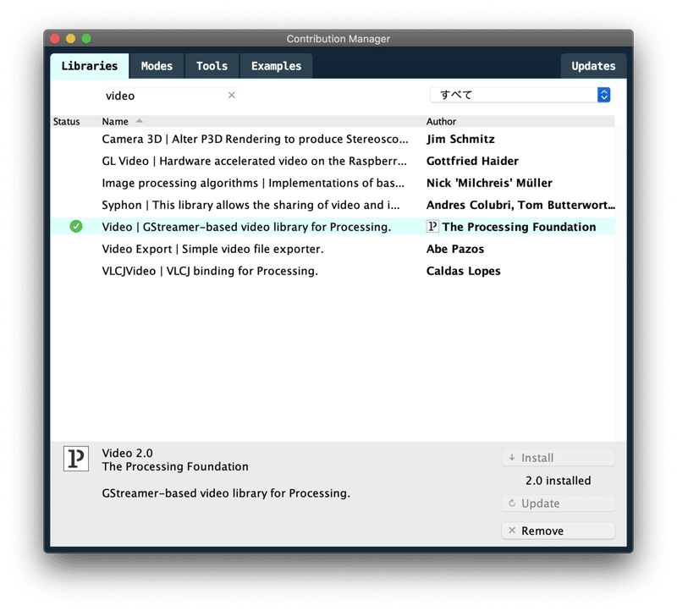Click author Abe Pazos
This screenshot has width=677, height=611.
click(455, 249)
